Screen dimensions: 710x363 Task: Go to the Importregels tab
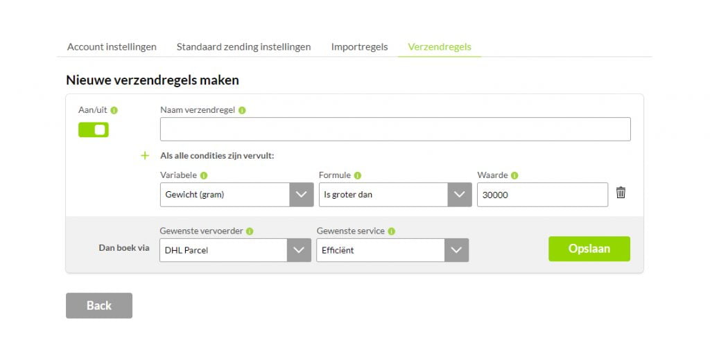click(x=360, y=47)
